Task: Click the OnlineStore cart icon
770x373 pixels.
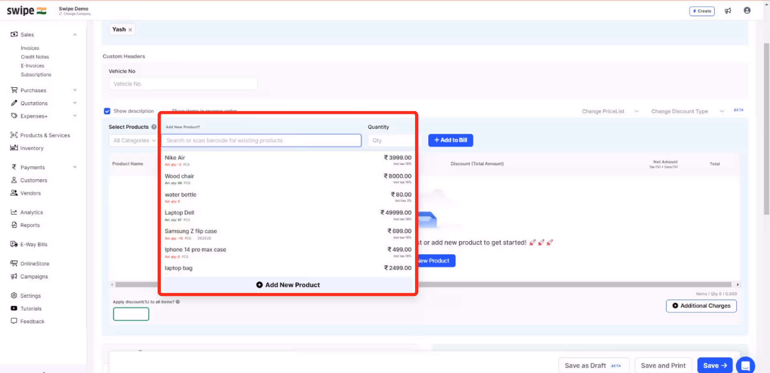Action: pos(14,263)
